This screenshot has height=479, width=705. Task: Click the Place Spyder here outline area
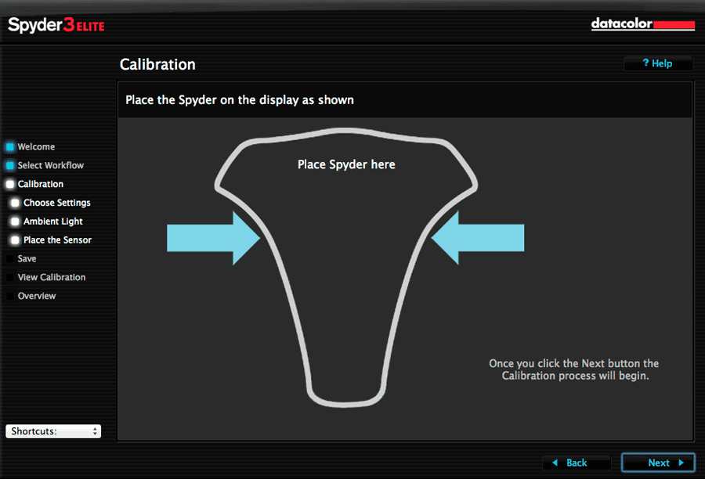pos(346,268)
